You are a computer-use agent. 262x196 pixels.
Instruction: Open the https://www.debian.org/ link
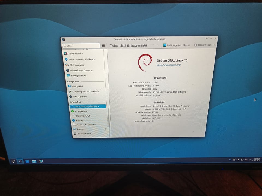pyautogui.click(x=169, y=65)
